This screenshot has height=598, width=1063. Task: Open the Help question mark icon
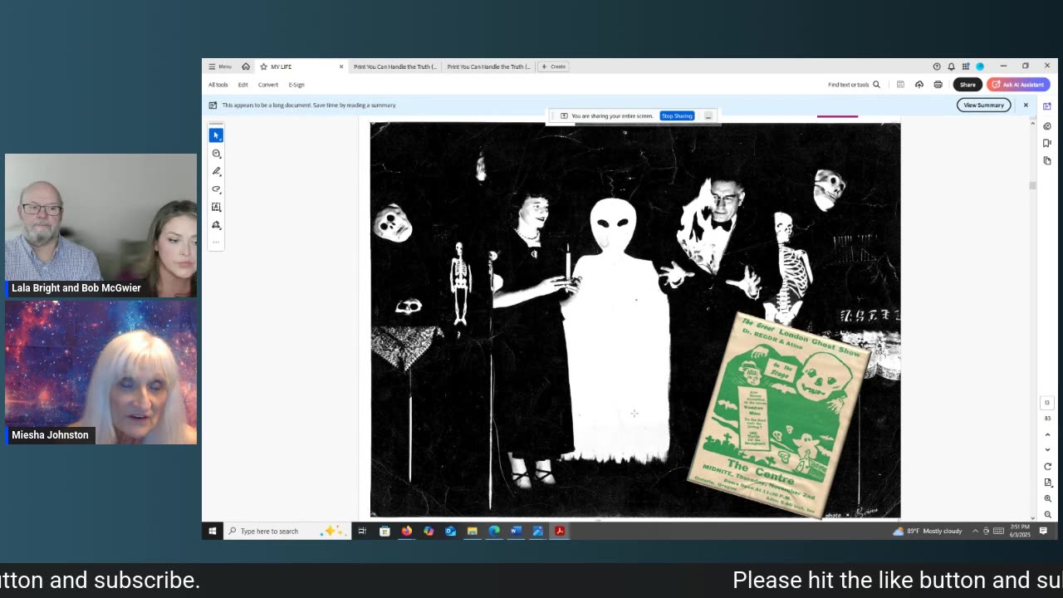coord(937,66)
